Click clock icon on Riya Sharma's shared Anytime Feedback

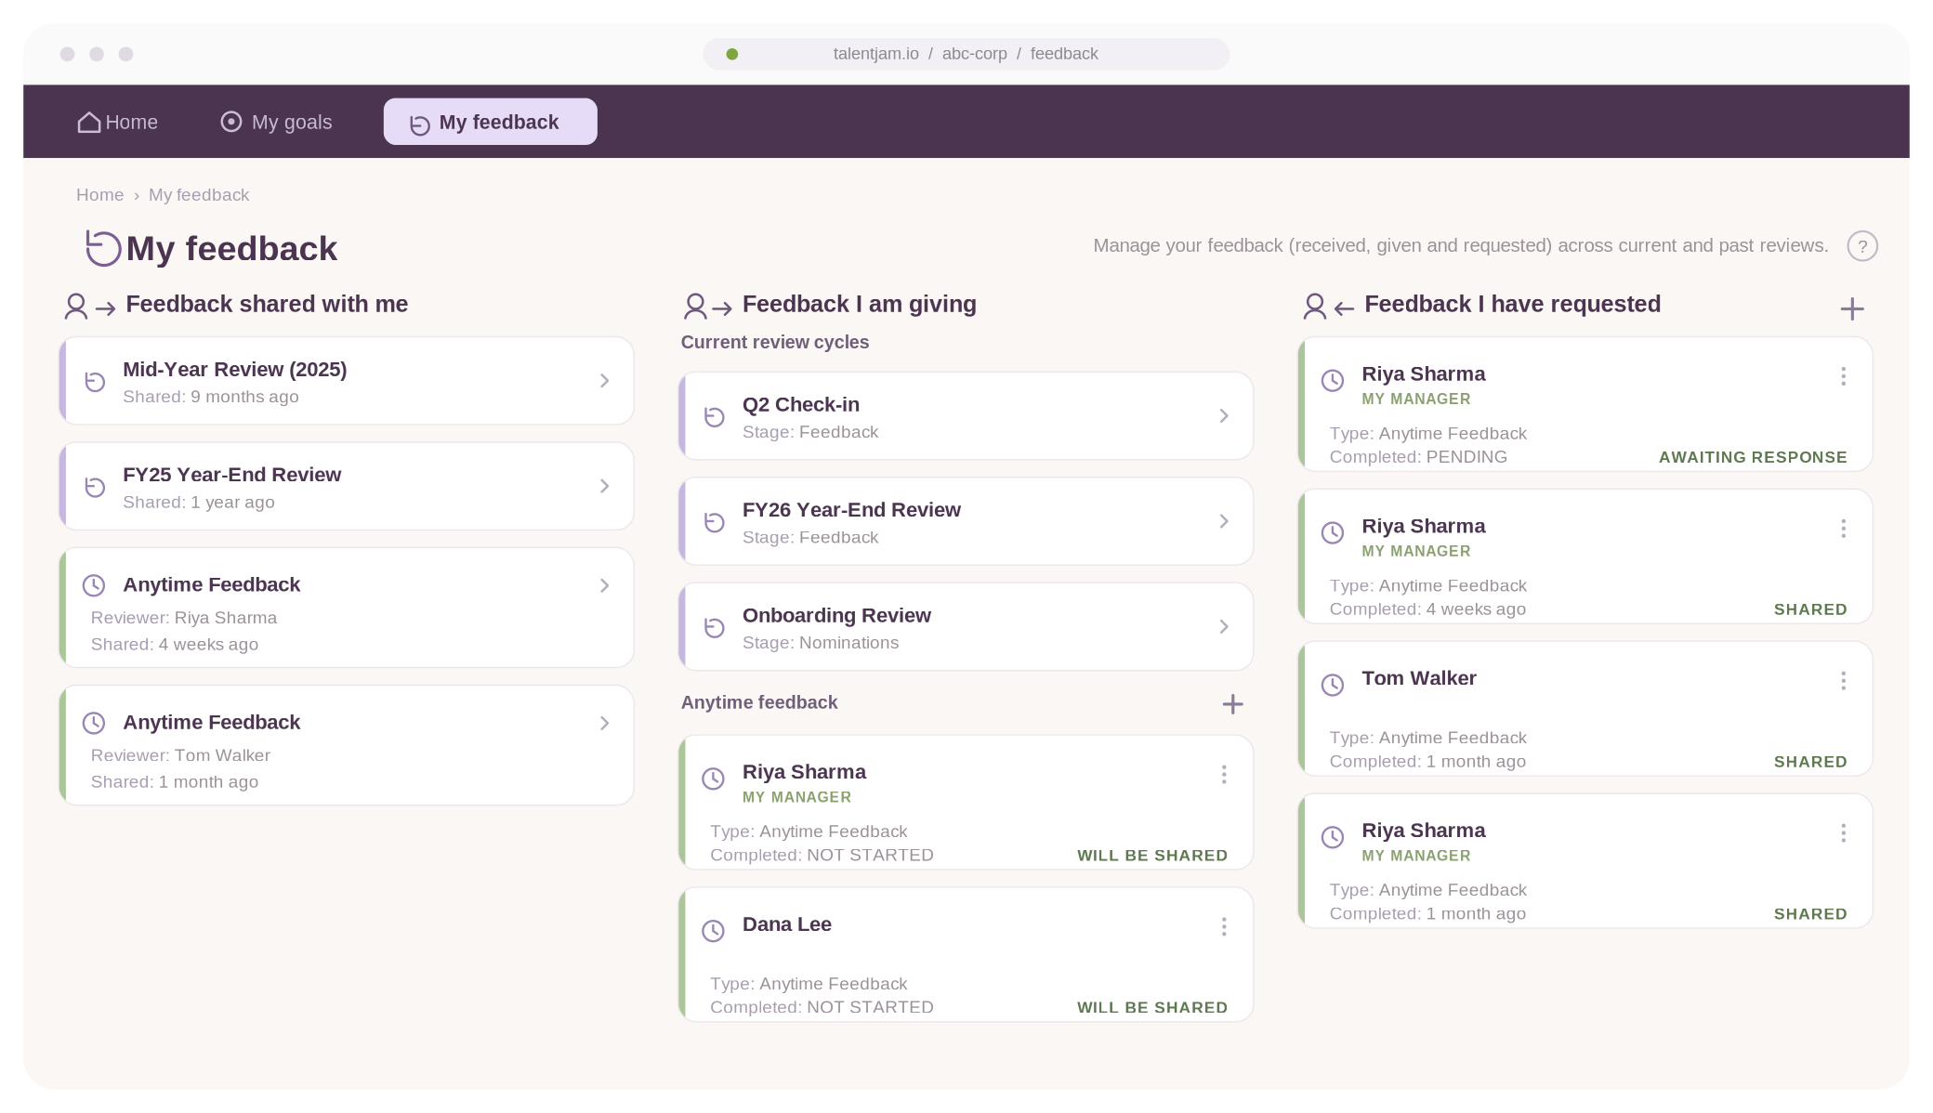pyautogui.click(x=94, y=585)
